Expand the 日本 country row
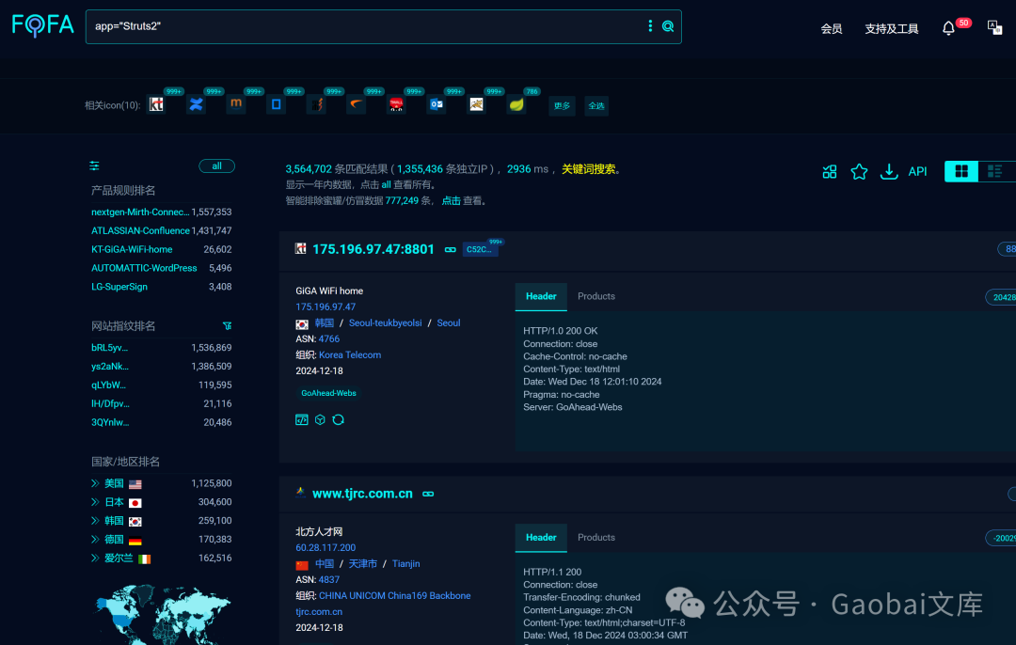The image size is (1016, 645). (x=95, y=502)
